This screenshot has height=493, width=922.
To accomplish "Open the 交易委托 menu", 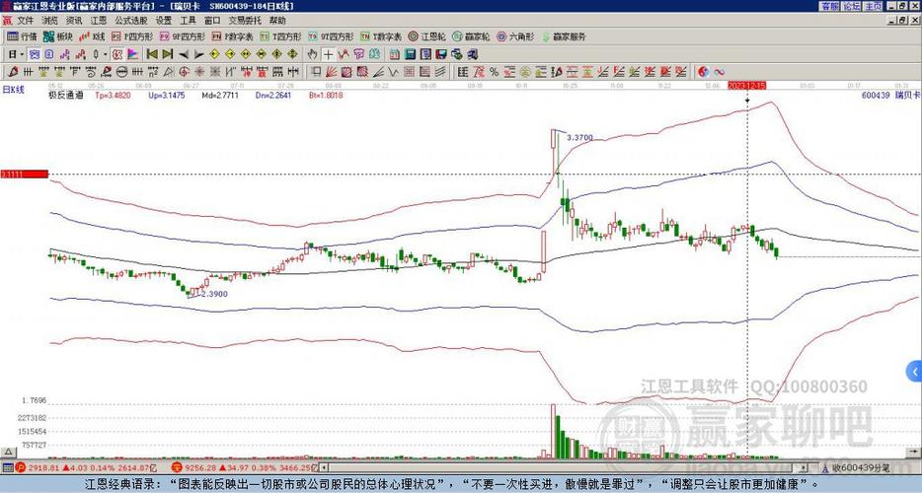I will pos(244,20).
